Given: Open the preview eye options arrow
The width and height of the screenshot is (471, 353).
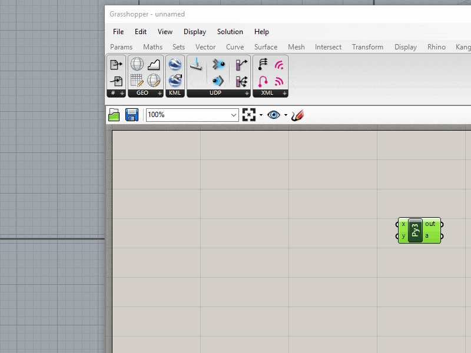Looking at the screenshot, I should click(286, 115).
